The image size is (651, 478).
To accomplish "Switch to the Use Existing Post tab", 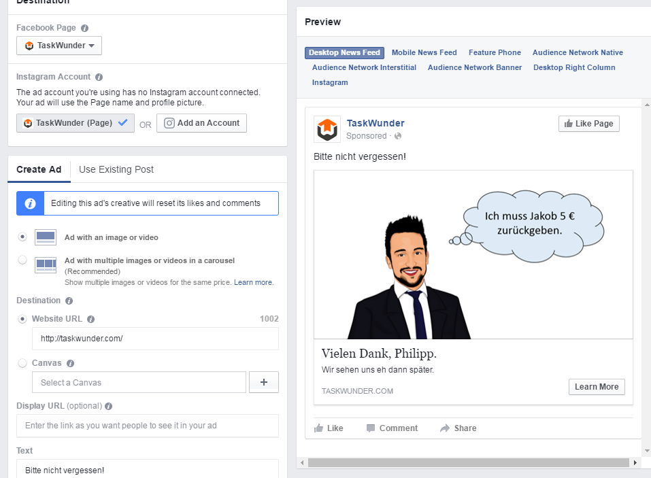I will pos(116,170).
